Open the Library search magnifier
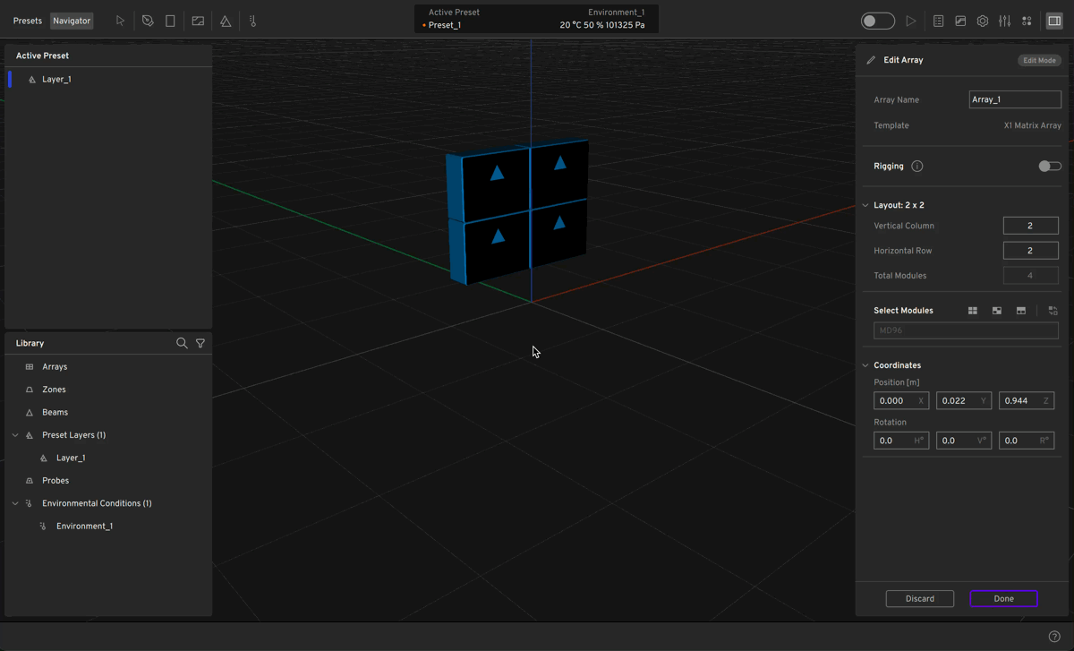 182,343
